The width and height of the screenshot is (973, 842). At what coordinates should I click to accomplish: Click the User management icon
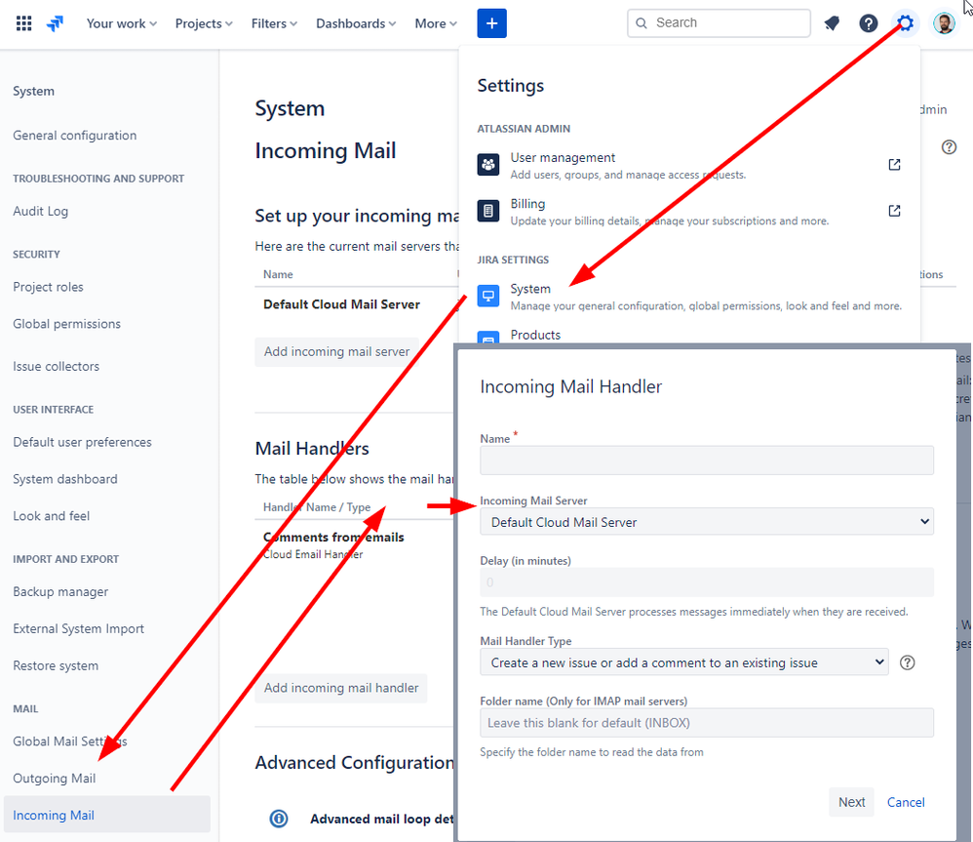(488, 165)
